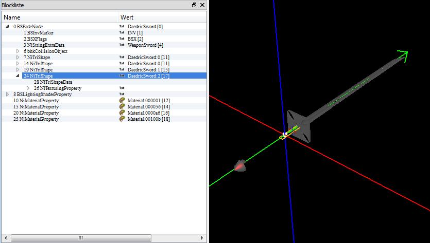This screenshot has width=430, height=243.
Task: Click the Txt icon next to WeaponSword
Action: (x=122, y=45)
